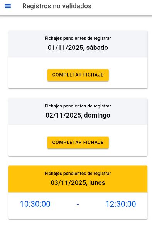Select the gray header of the sábado card
152x225 pixels.
78,44
